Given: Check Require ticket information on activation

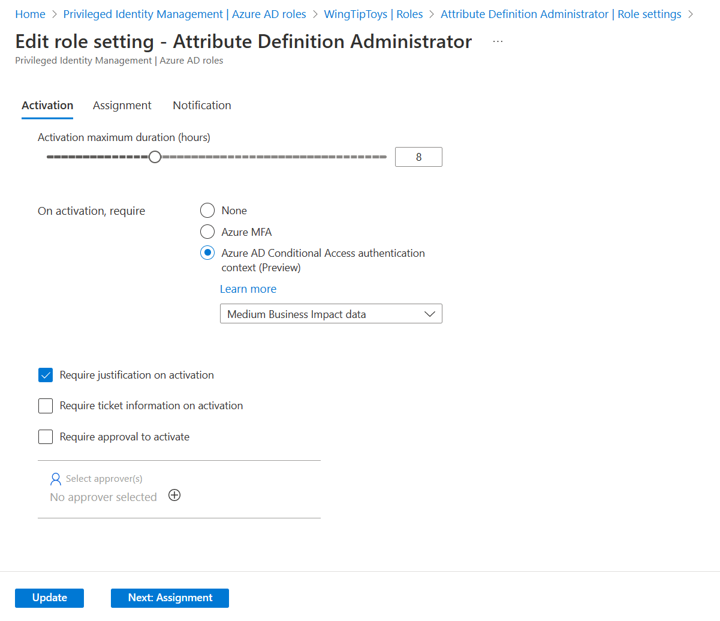Looking at the screenshot, I should tap(46, 406).
